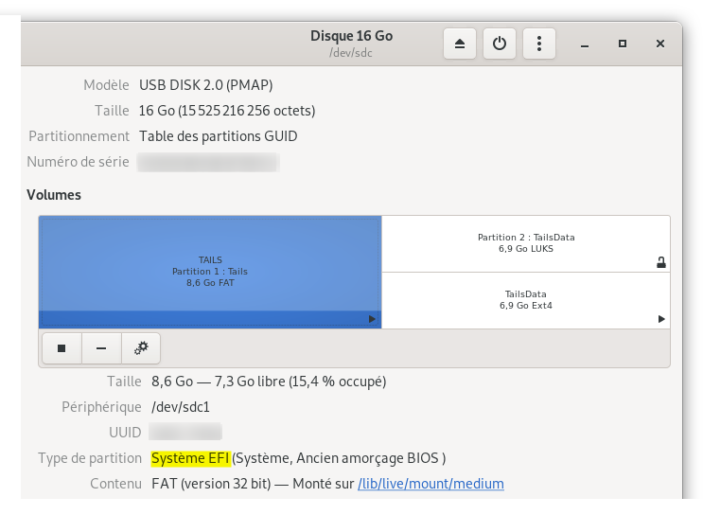Click the highlighted Système EFI text
Screen dimensions: 703x515
tap(190, 458)
